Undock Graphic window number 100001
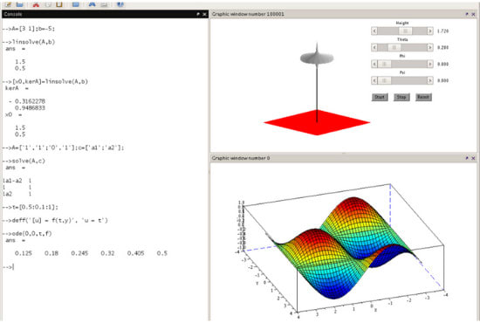Screen dimensions: 480x323 click(x=467, y=14)
